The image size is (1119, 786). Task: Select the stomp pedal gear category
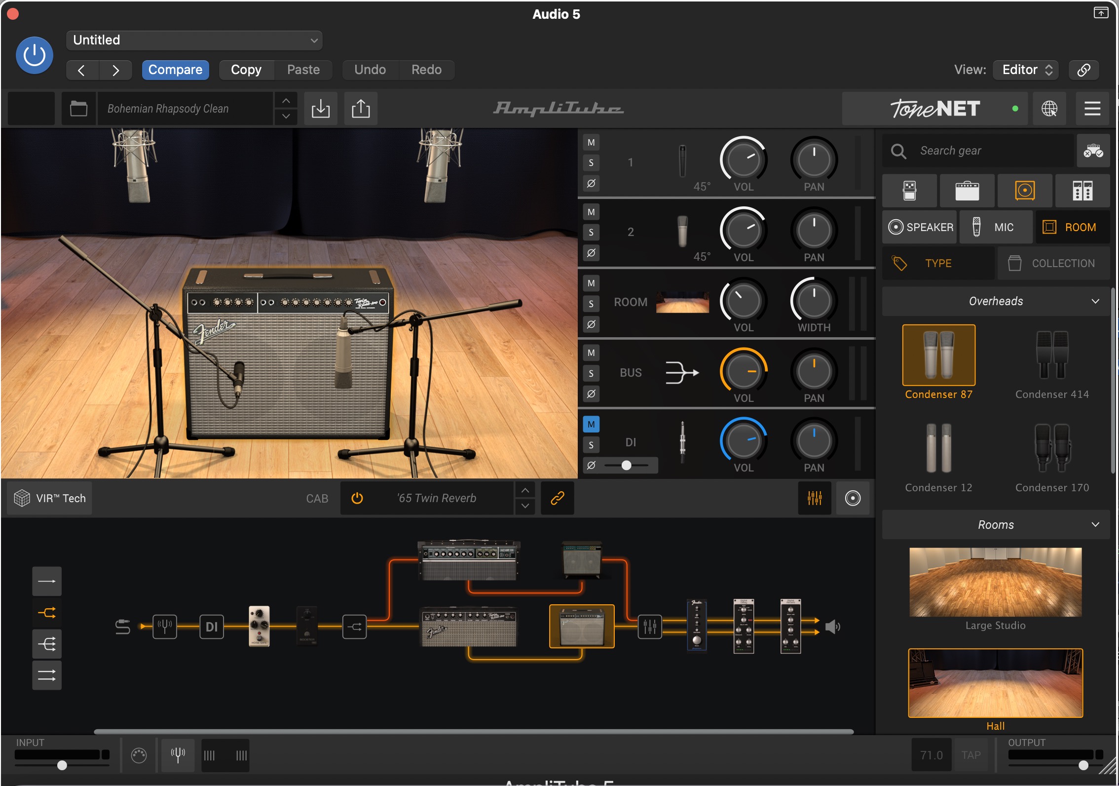pos(909,191)
